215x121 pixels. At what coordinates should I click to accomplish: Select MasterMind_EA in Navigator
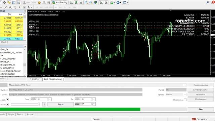pyautogui.click(x=4, y=62)
